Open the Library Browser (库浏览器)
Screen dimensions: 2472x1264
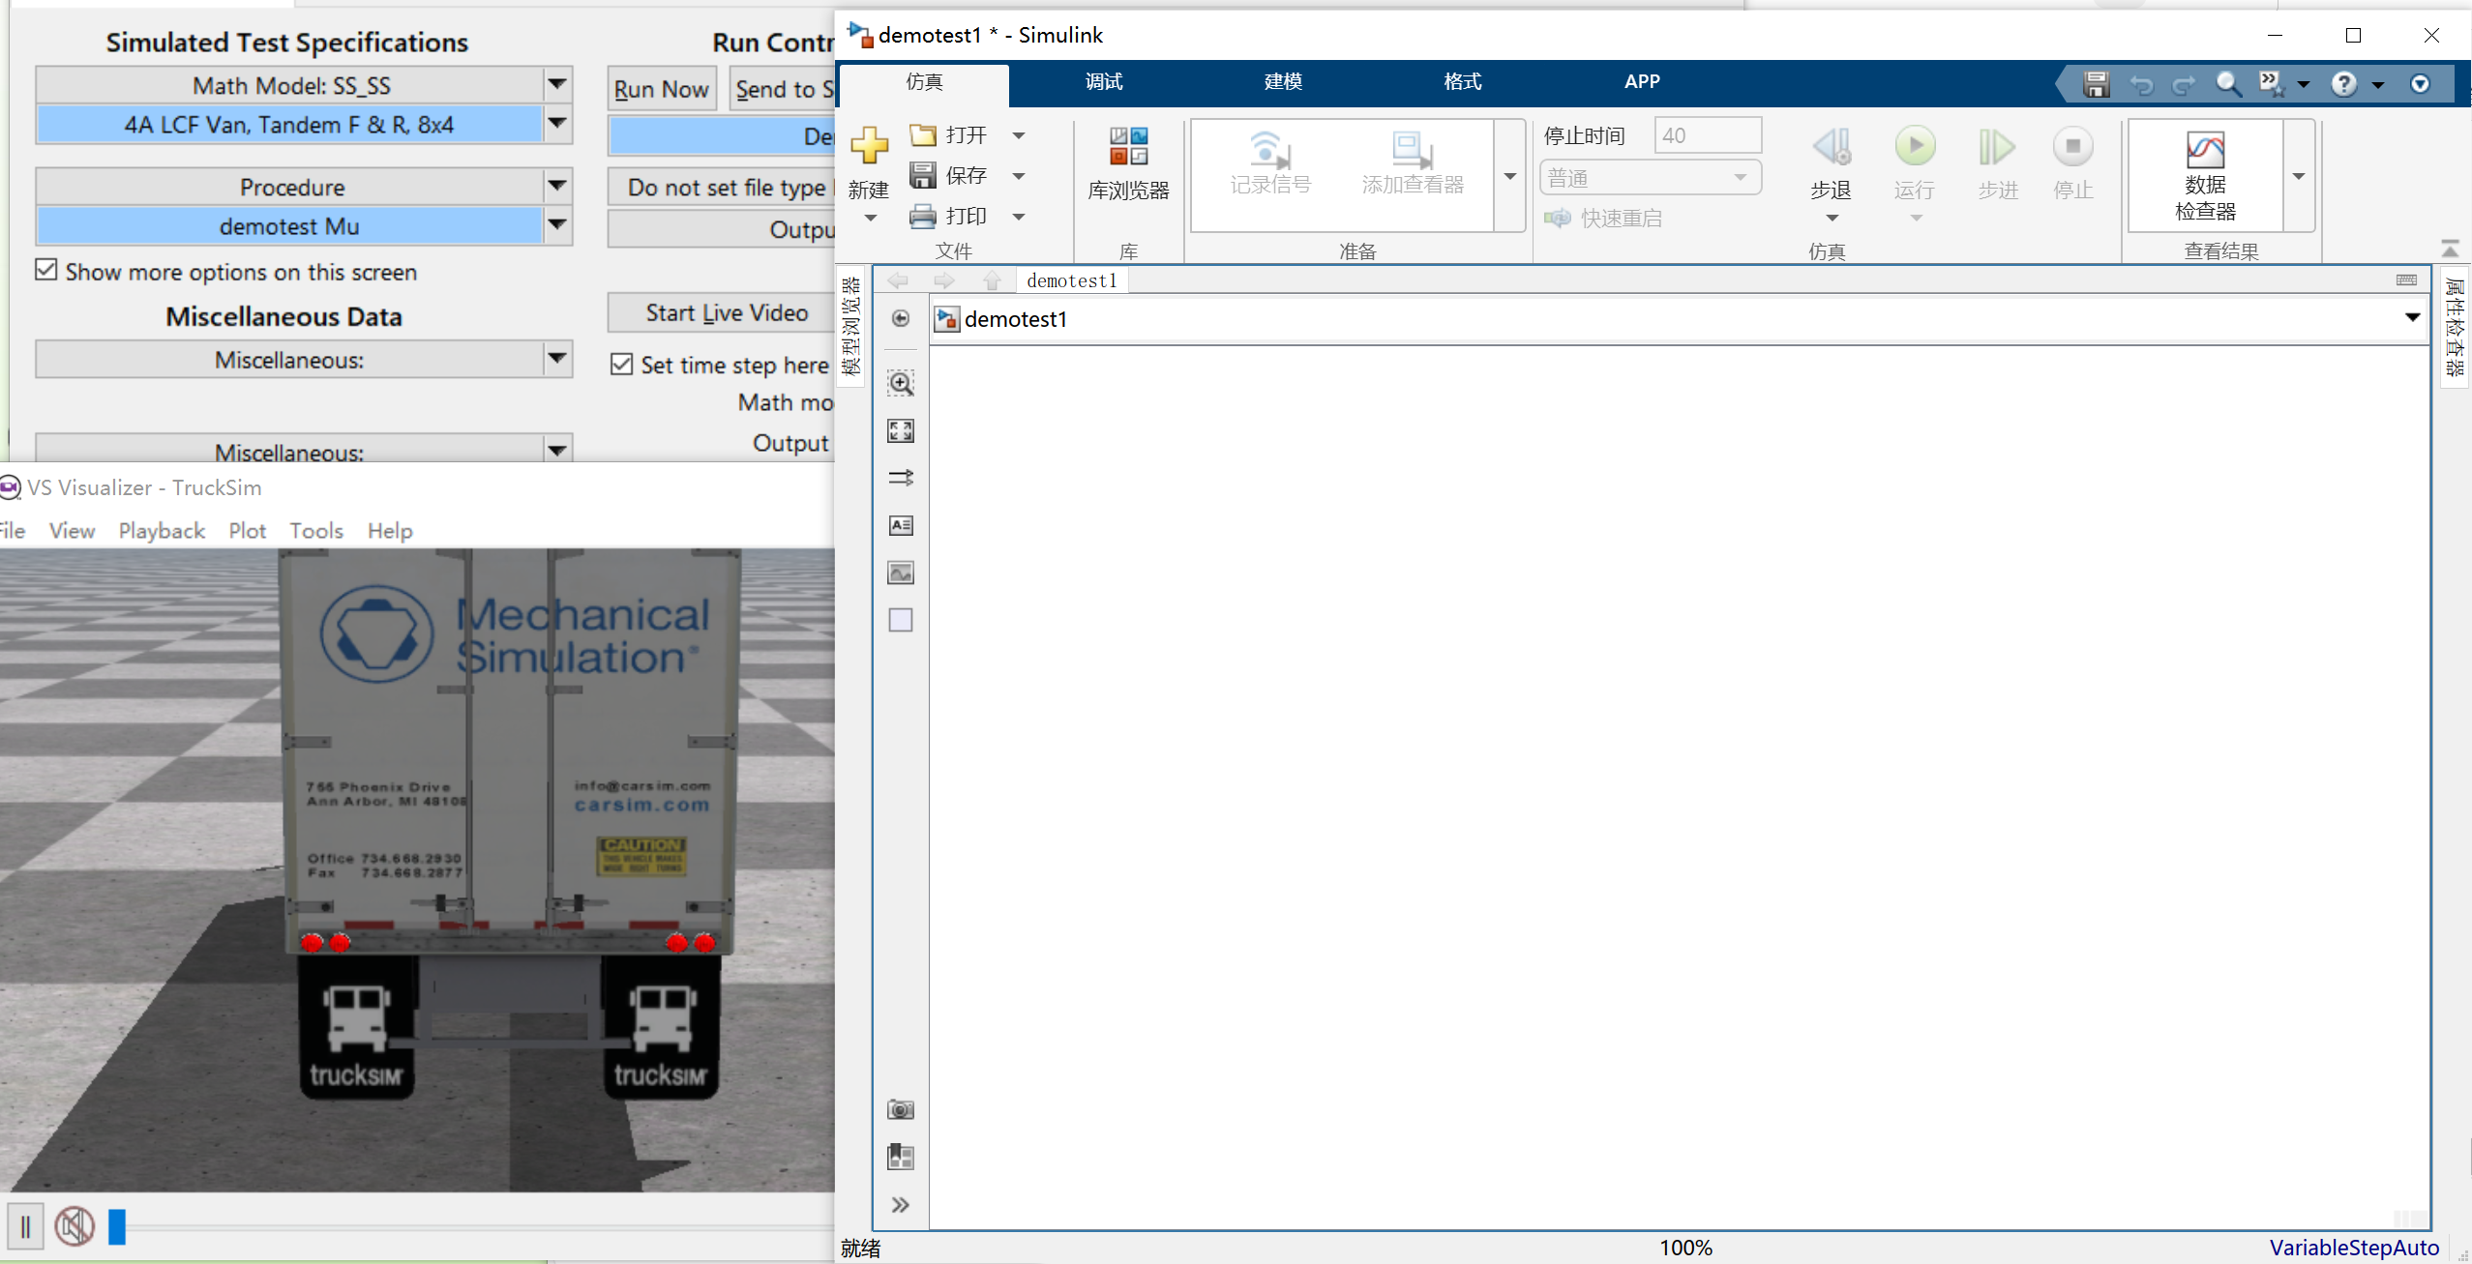tap(1128, 162)
